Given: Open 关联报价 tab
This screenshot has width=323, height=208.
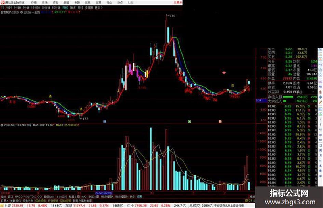Looking at the screenshot, I should [x=15, y=200].
